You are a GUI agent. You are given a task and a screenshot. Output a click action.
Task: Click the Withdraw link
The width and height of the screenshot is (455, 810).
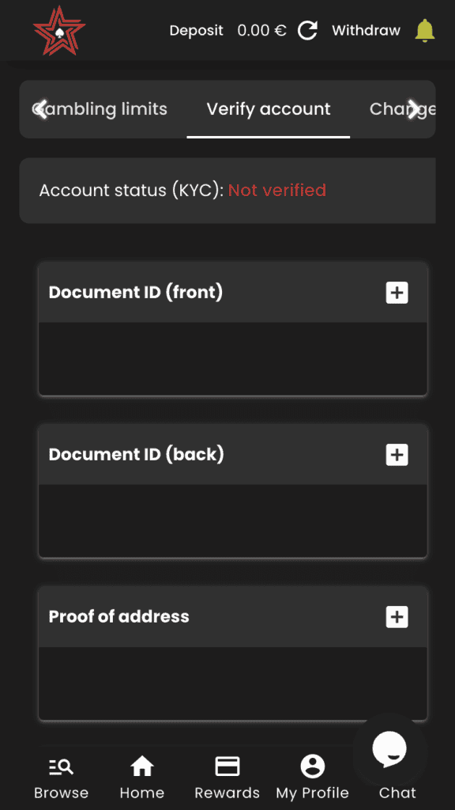(x=366, y=31)
